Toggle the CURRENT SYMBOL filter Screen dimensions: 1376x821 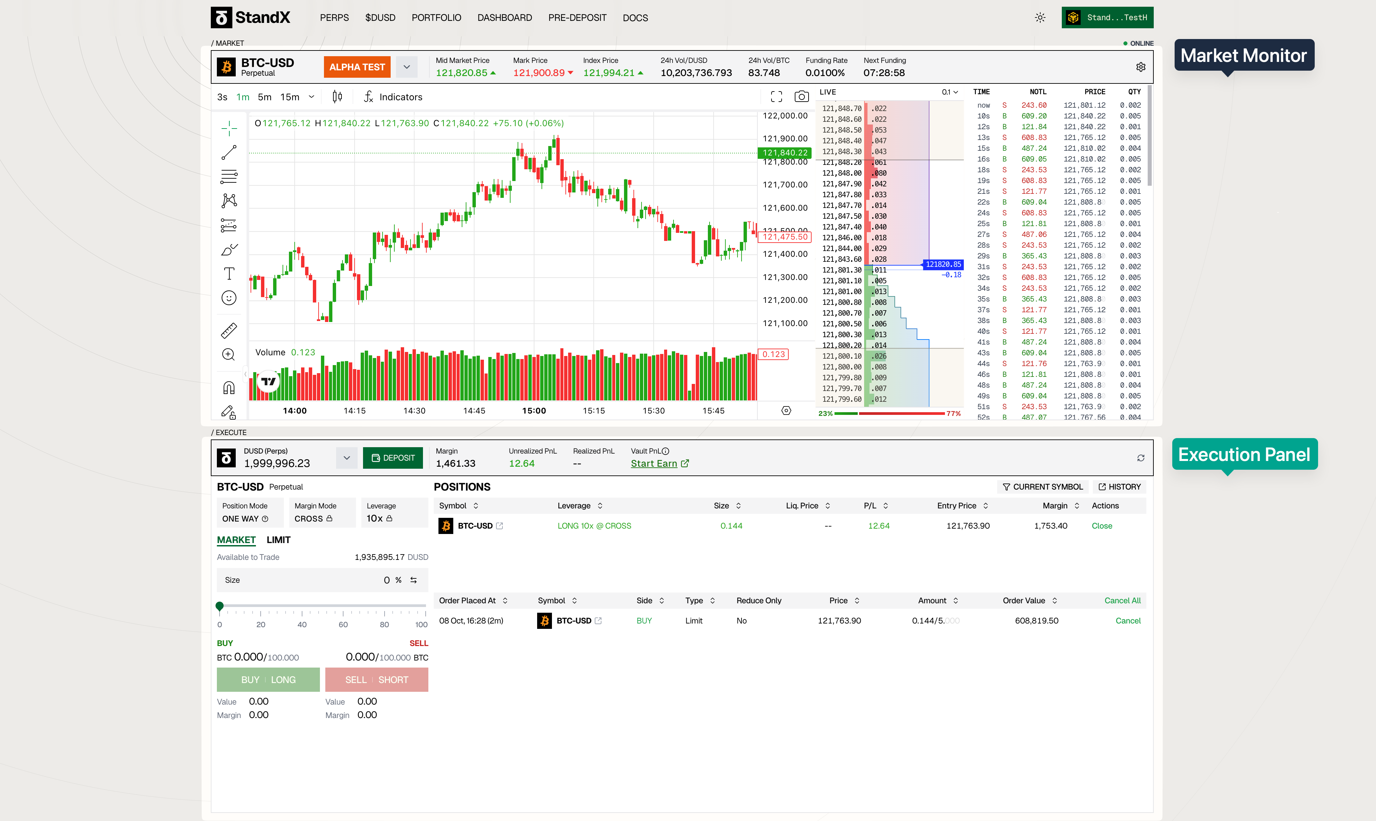1042,487
